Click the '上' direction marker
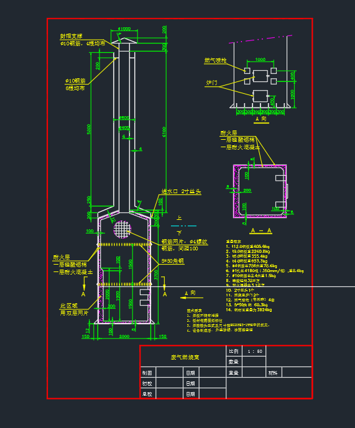The width and height of the screenshot is (355, 428). point(179,218)
